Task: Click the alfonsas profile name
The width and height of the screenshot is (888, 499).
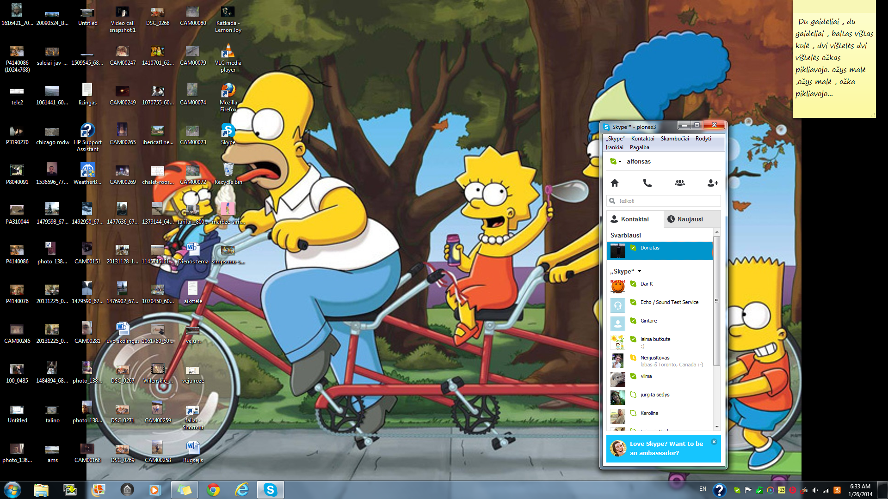Action: click(638, 162)
